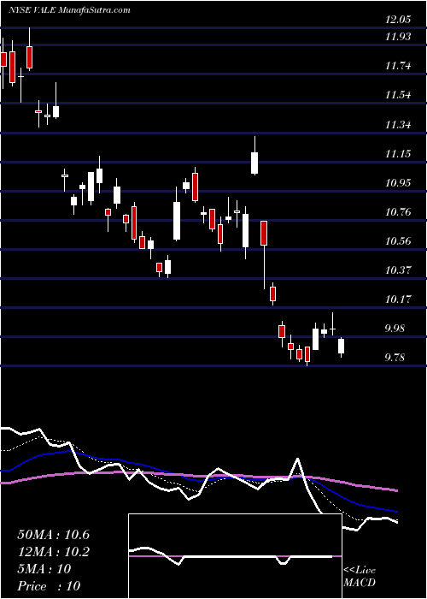Click the last white candle near 9.98
Image resolution: width=427 pixels, height=599 pixels.
click(x=342, y=346)
